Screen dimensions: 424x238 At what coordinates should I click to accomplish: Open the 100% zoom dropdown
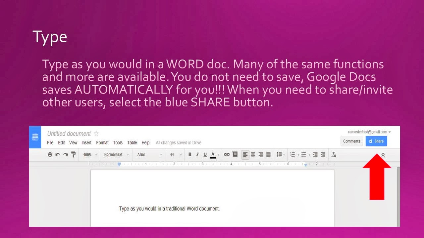[x=90, y=155]
